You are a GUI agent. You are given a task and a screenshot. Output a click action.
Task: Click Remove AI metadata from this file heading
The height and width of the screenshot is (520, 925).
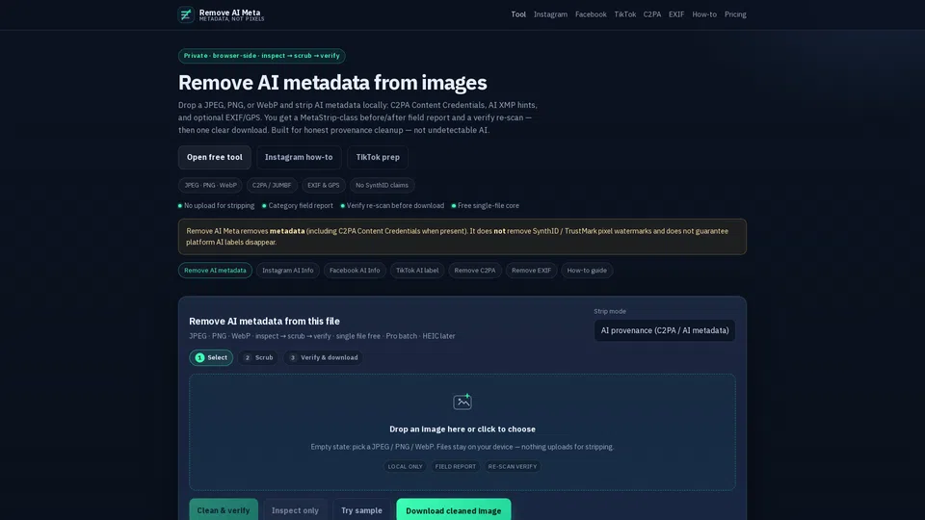tap(264, 322)
